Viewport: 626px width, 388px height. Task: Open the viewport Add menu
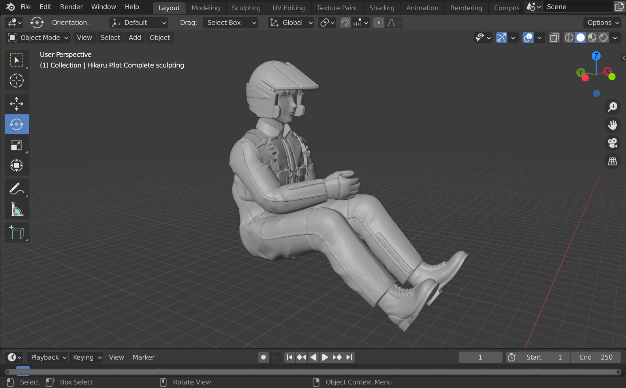pos(135,37)
